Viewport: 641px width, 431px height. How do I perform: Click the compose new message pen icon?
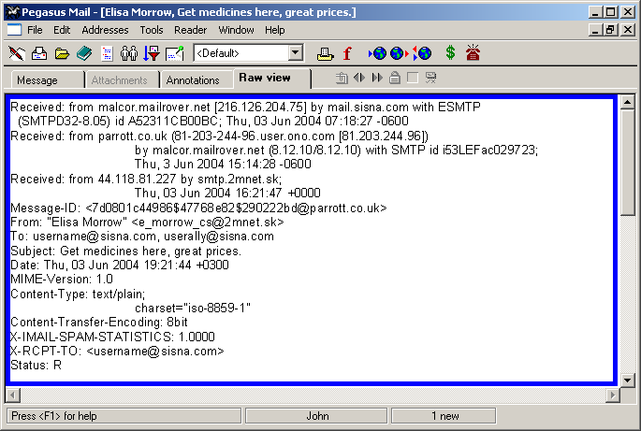[x=16, y=53]
